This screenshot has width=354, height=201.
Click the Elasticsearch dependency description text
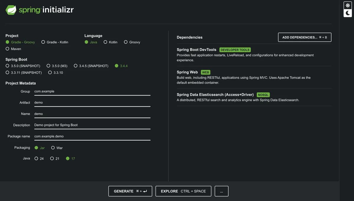tap(238, 100)
